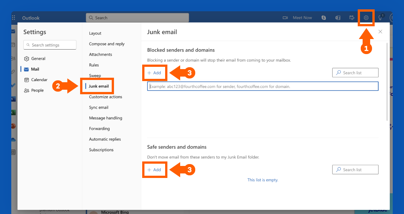
Task: Select Mail settings category
Action: 35,69
